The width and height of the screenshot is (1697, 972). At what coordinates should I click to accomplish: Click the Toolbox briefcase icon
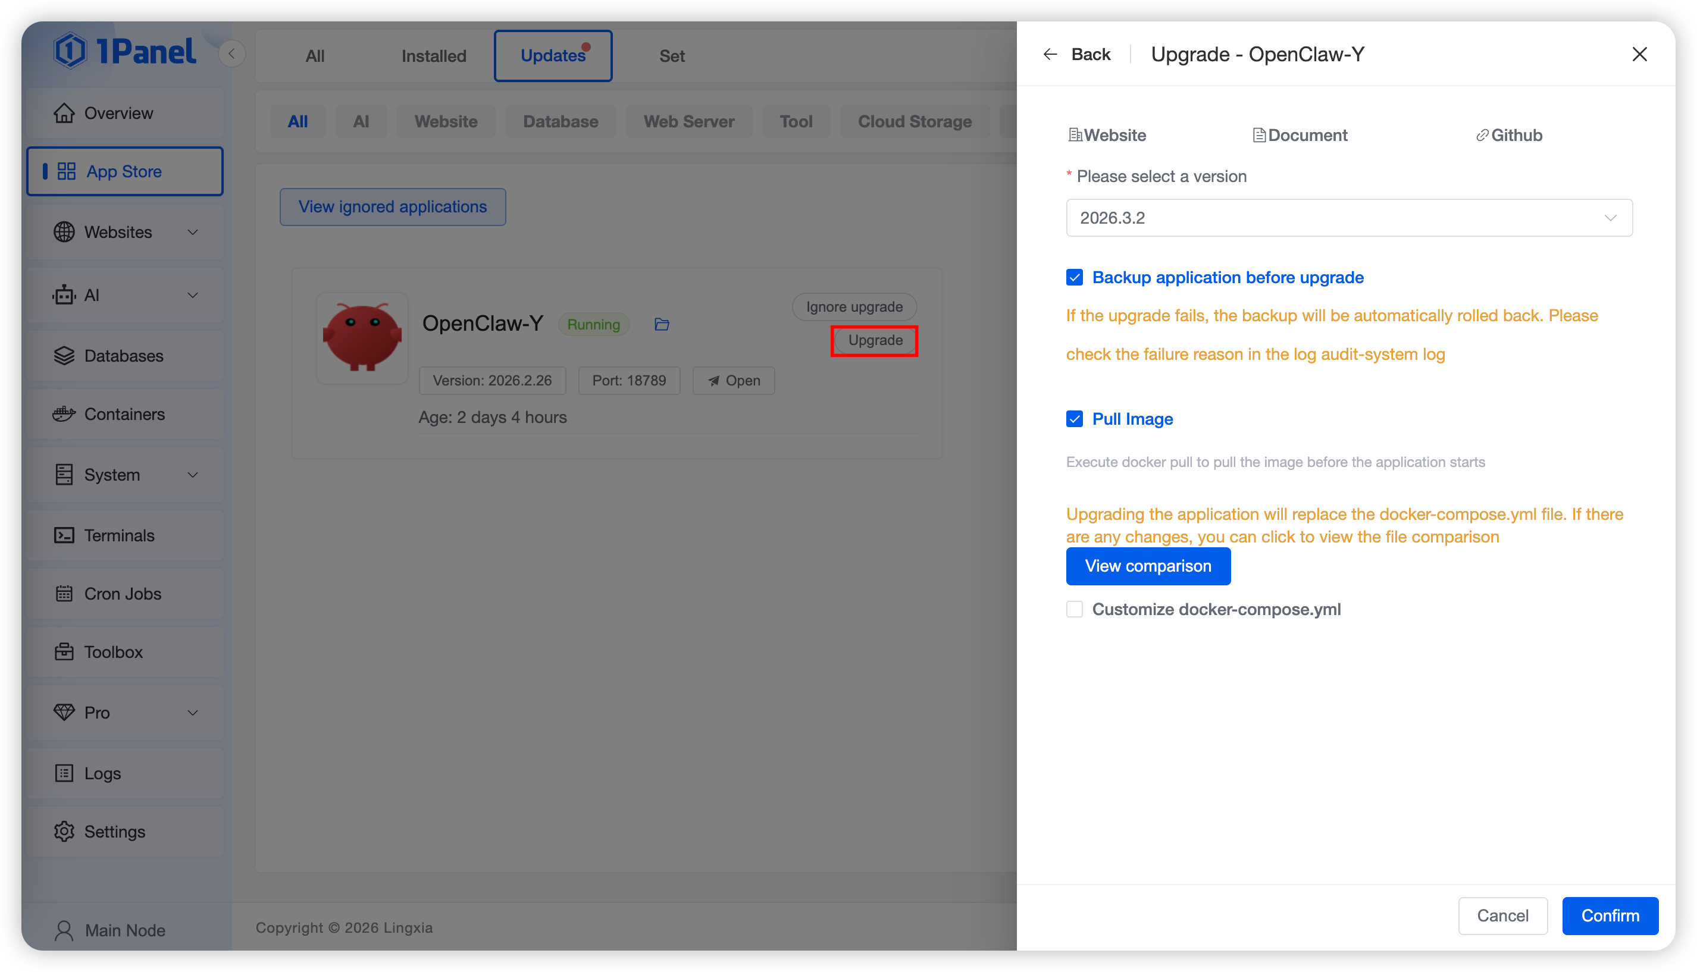(x=64, y=651)
